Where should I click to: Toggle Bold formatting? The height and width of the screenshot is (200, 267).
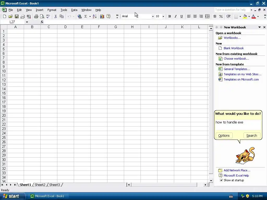(x=169, y=16)
